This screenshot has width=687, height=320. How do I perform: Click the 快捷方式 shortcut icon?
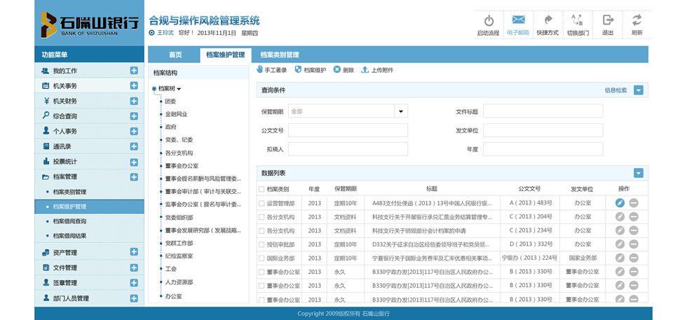pos(548,20)
